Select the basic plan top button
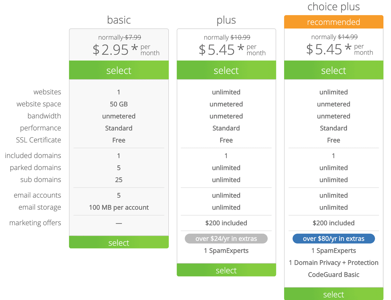391x300 pixels. click(119, 70)
